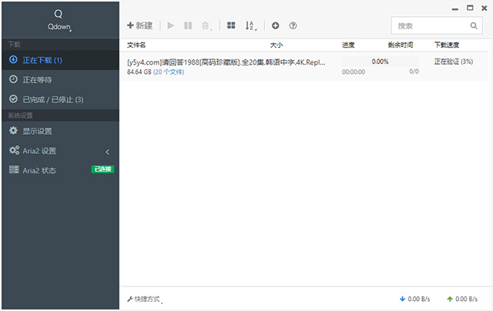Screen dimensions: 493x311
Task: Open help via question mark icon
Action: click(x=293, y=25)
